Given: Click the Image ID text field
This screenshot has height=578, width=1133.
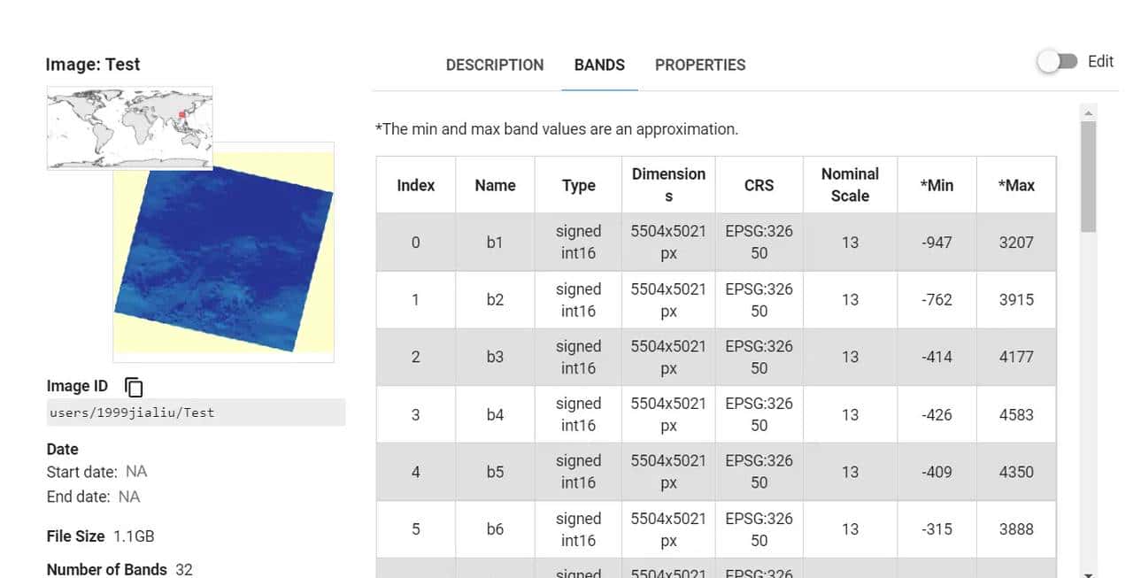Looking at the screenshot, I should [195, 412].
